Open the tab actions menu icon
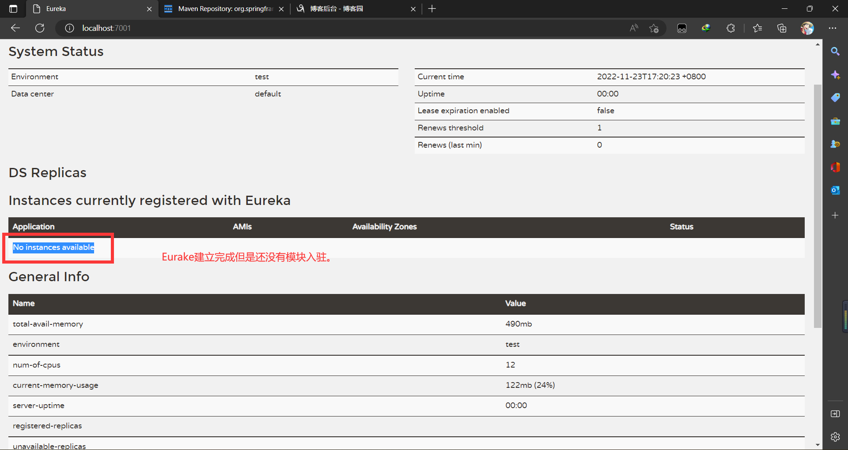848x450 pixels. 13,9
